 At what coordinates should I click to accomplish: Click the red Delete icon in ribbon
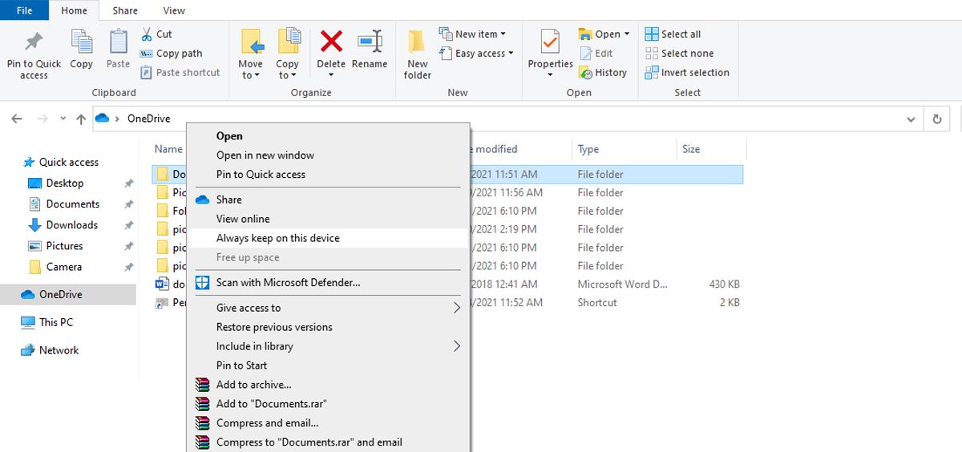[331, 42]
